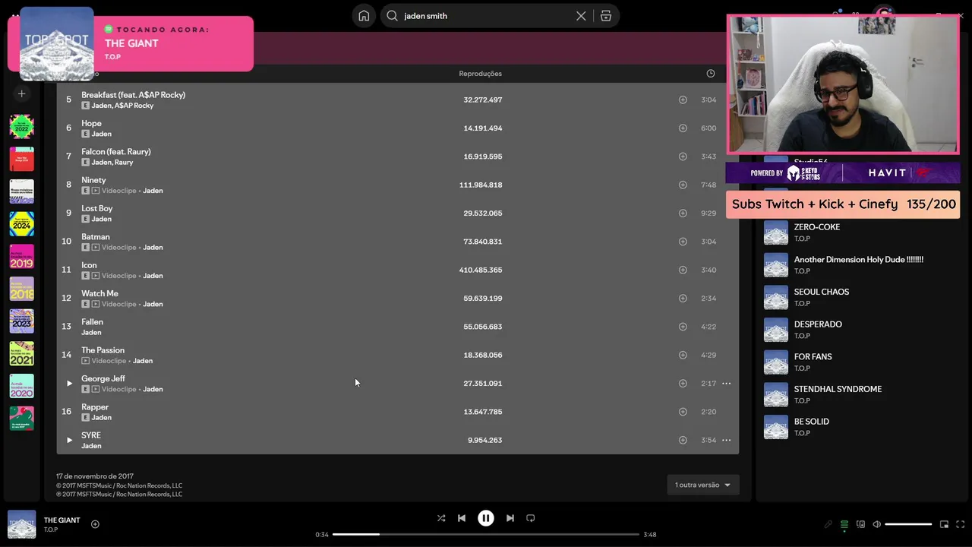This screenshot has height=547, width=972.
Task: Go to Spotify Home via house icon
Action: [x=364, y=16]
